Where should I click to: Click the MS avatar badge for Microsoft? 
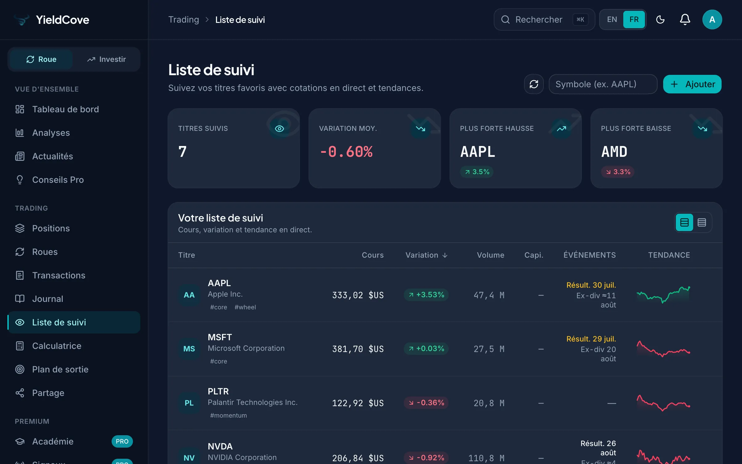189,349
